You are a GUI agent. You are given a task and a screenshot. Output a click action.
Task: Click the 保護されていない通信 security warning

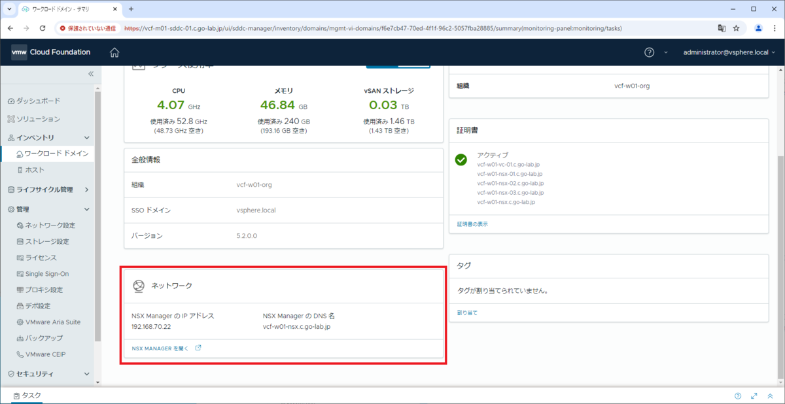[88, 29]
